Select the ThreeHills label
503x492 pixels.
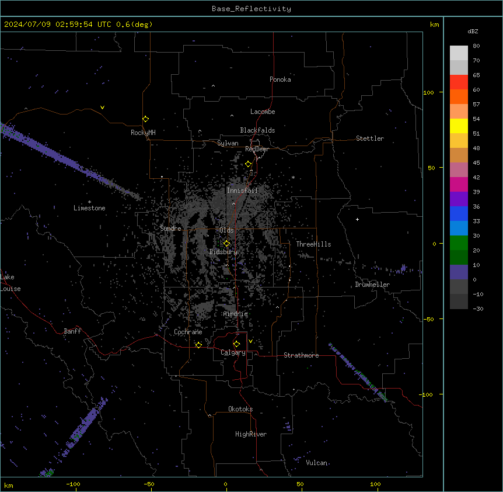coord(313,244)
